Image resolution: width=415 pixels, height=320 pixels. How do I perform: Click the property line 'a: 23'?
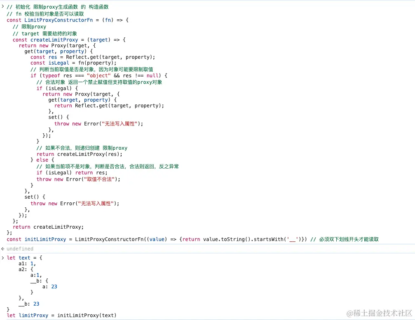50,287
